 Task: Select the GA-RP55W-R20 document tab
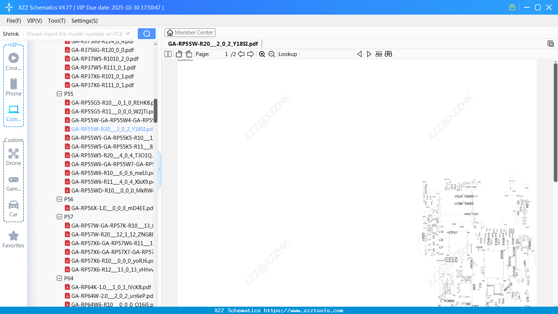(x=213, y=44)
